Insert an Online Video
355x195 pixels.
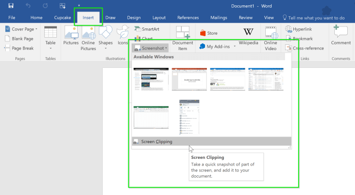click(271, 38)
